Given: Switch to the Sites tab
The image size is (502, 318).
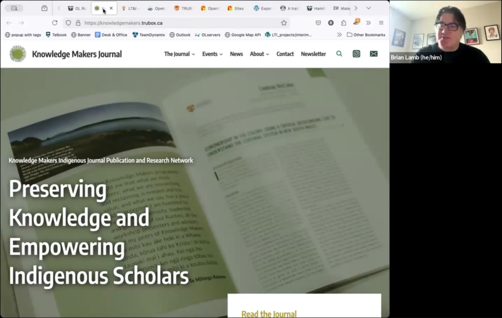Looking at the screenshot, I should 236,8.
